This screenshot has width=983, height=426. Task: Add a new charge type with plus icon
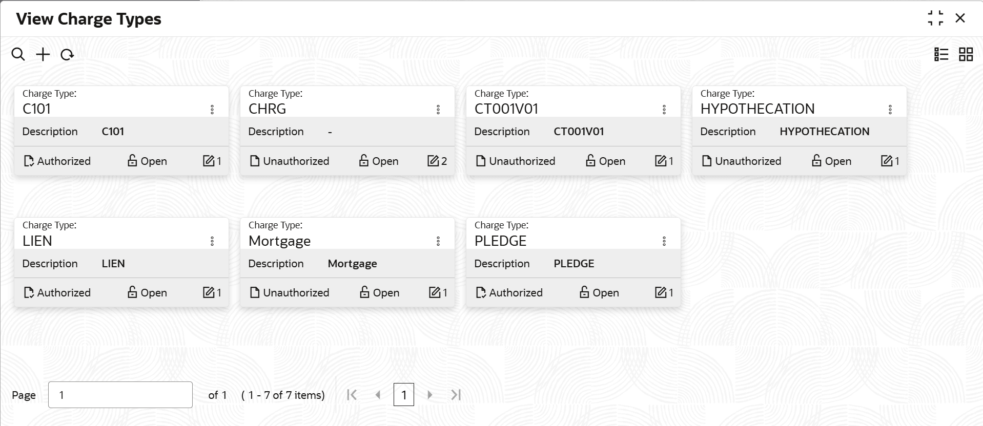[x=43, y=54]
